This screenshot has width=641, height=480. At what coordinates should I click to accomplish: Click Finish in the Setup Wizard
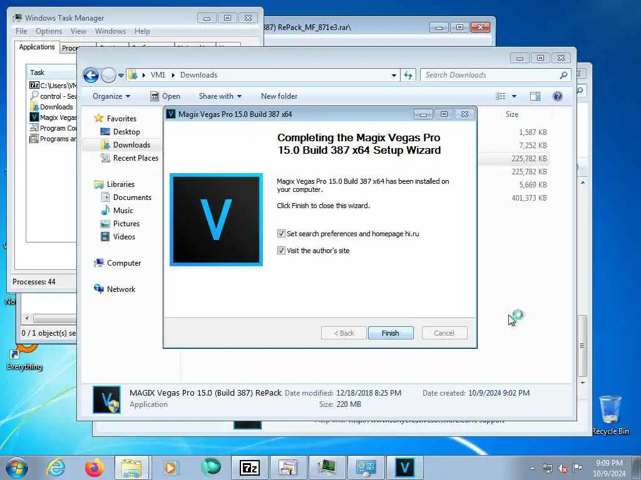point(391,333)
